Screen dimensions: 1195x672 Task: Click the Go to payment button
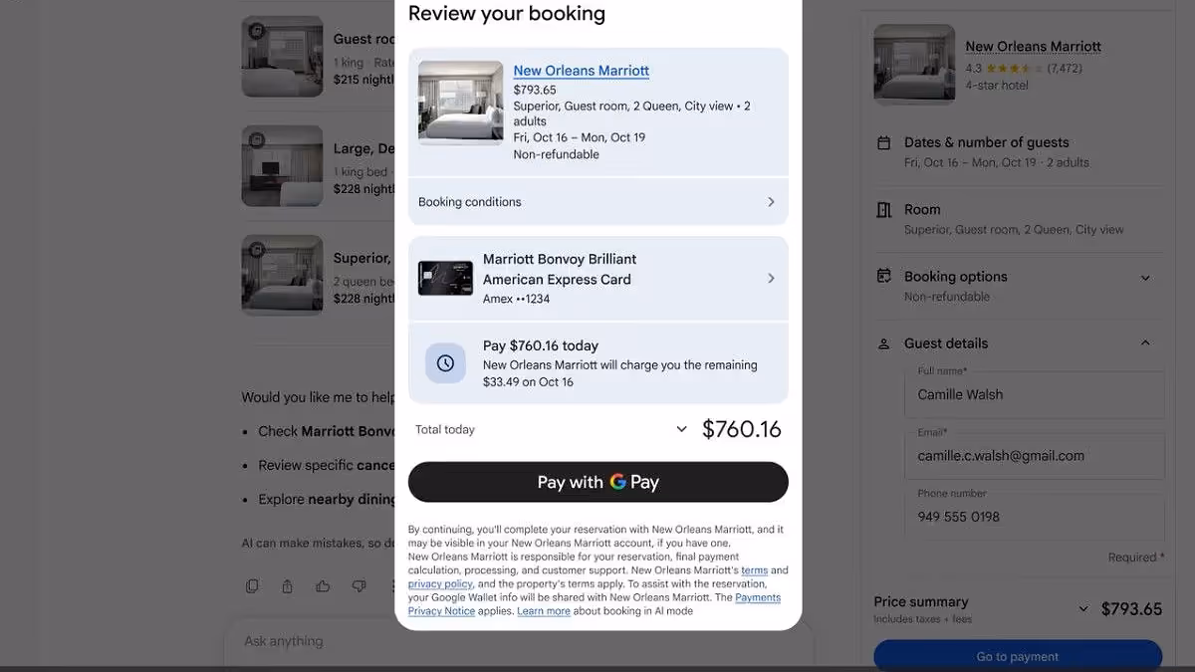click(x=1018, y=656)
